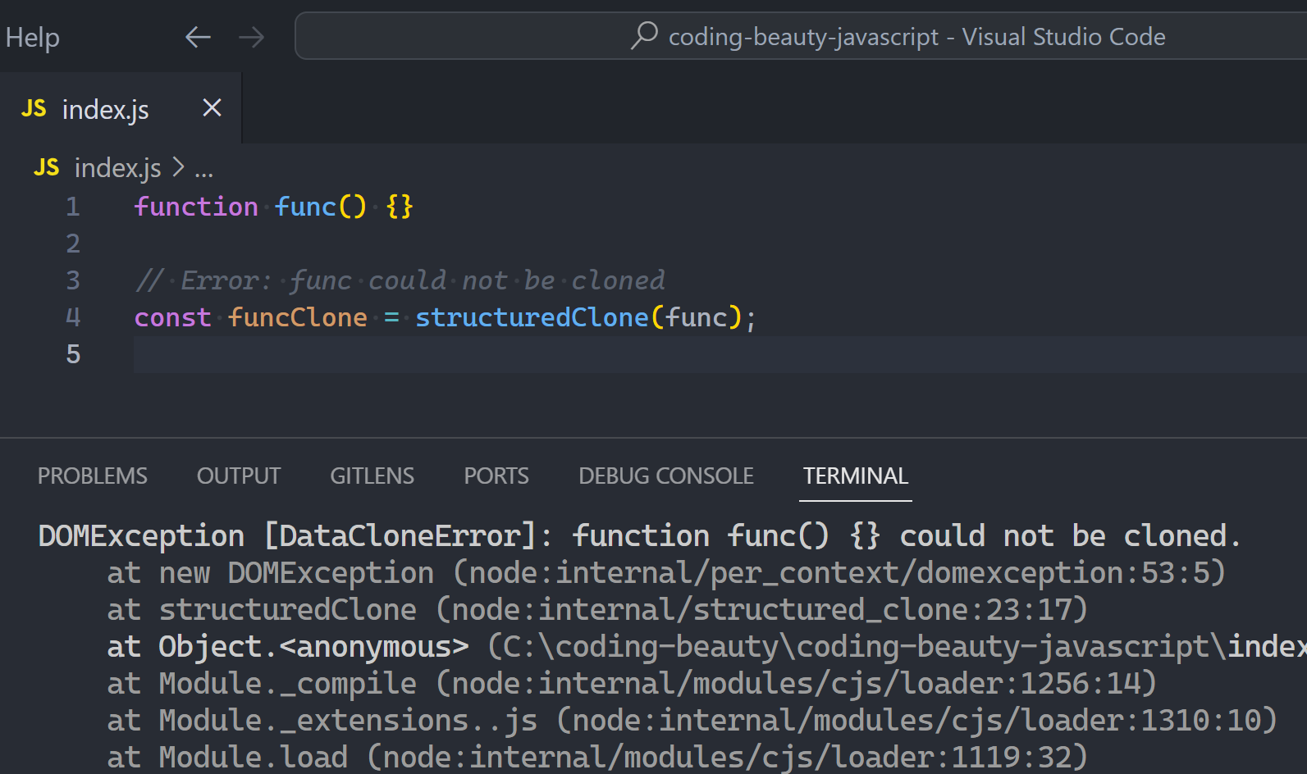
Task: Open the coding-beauty-javascript command center search box
Action: [x=801, y=36]
